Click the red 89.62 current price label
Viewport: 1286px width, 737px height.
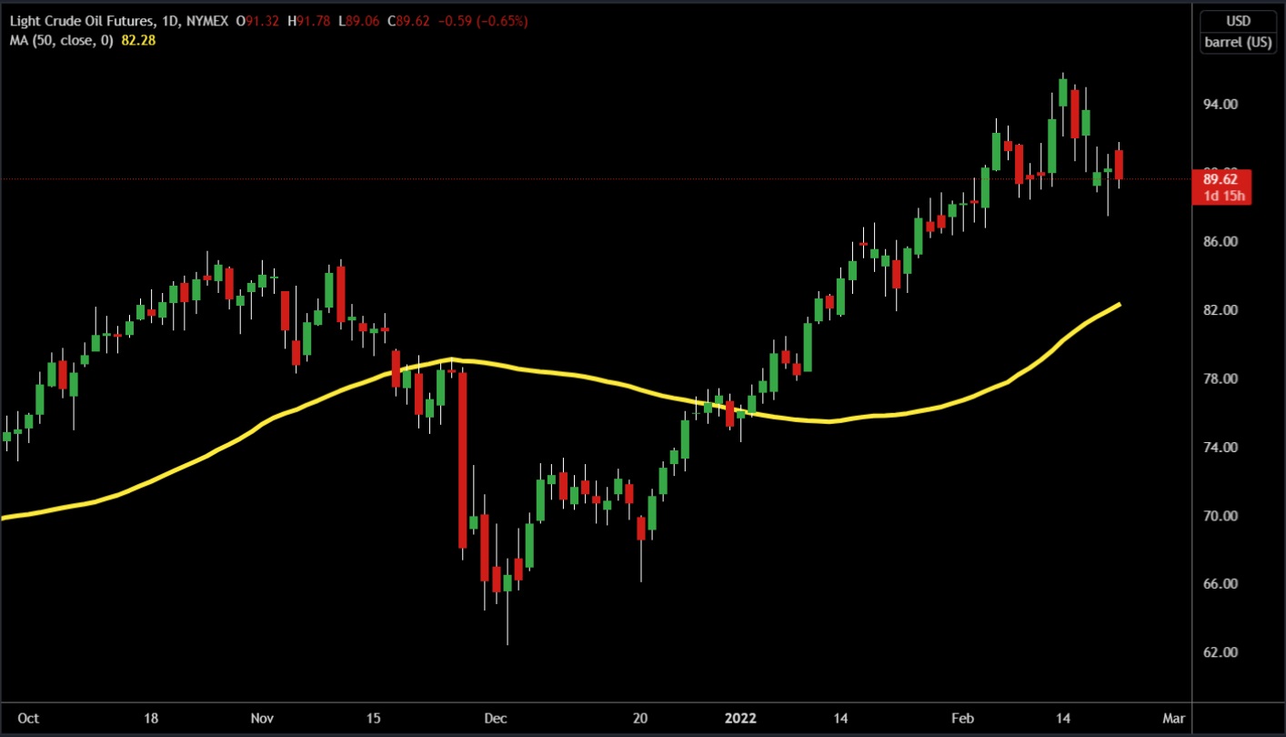click(1221, 180)
